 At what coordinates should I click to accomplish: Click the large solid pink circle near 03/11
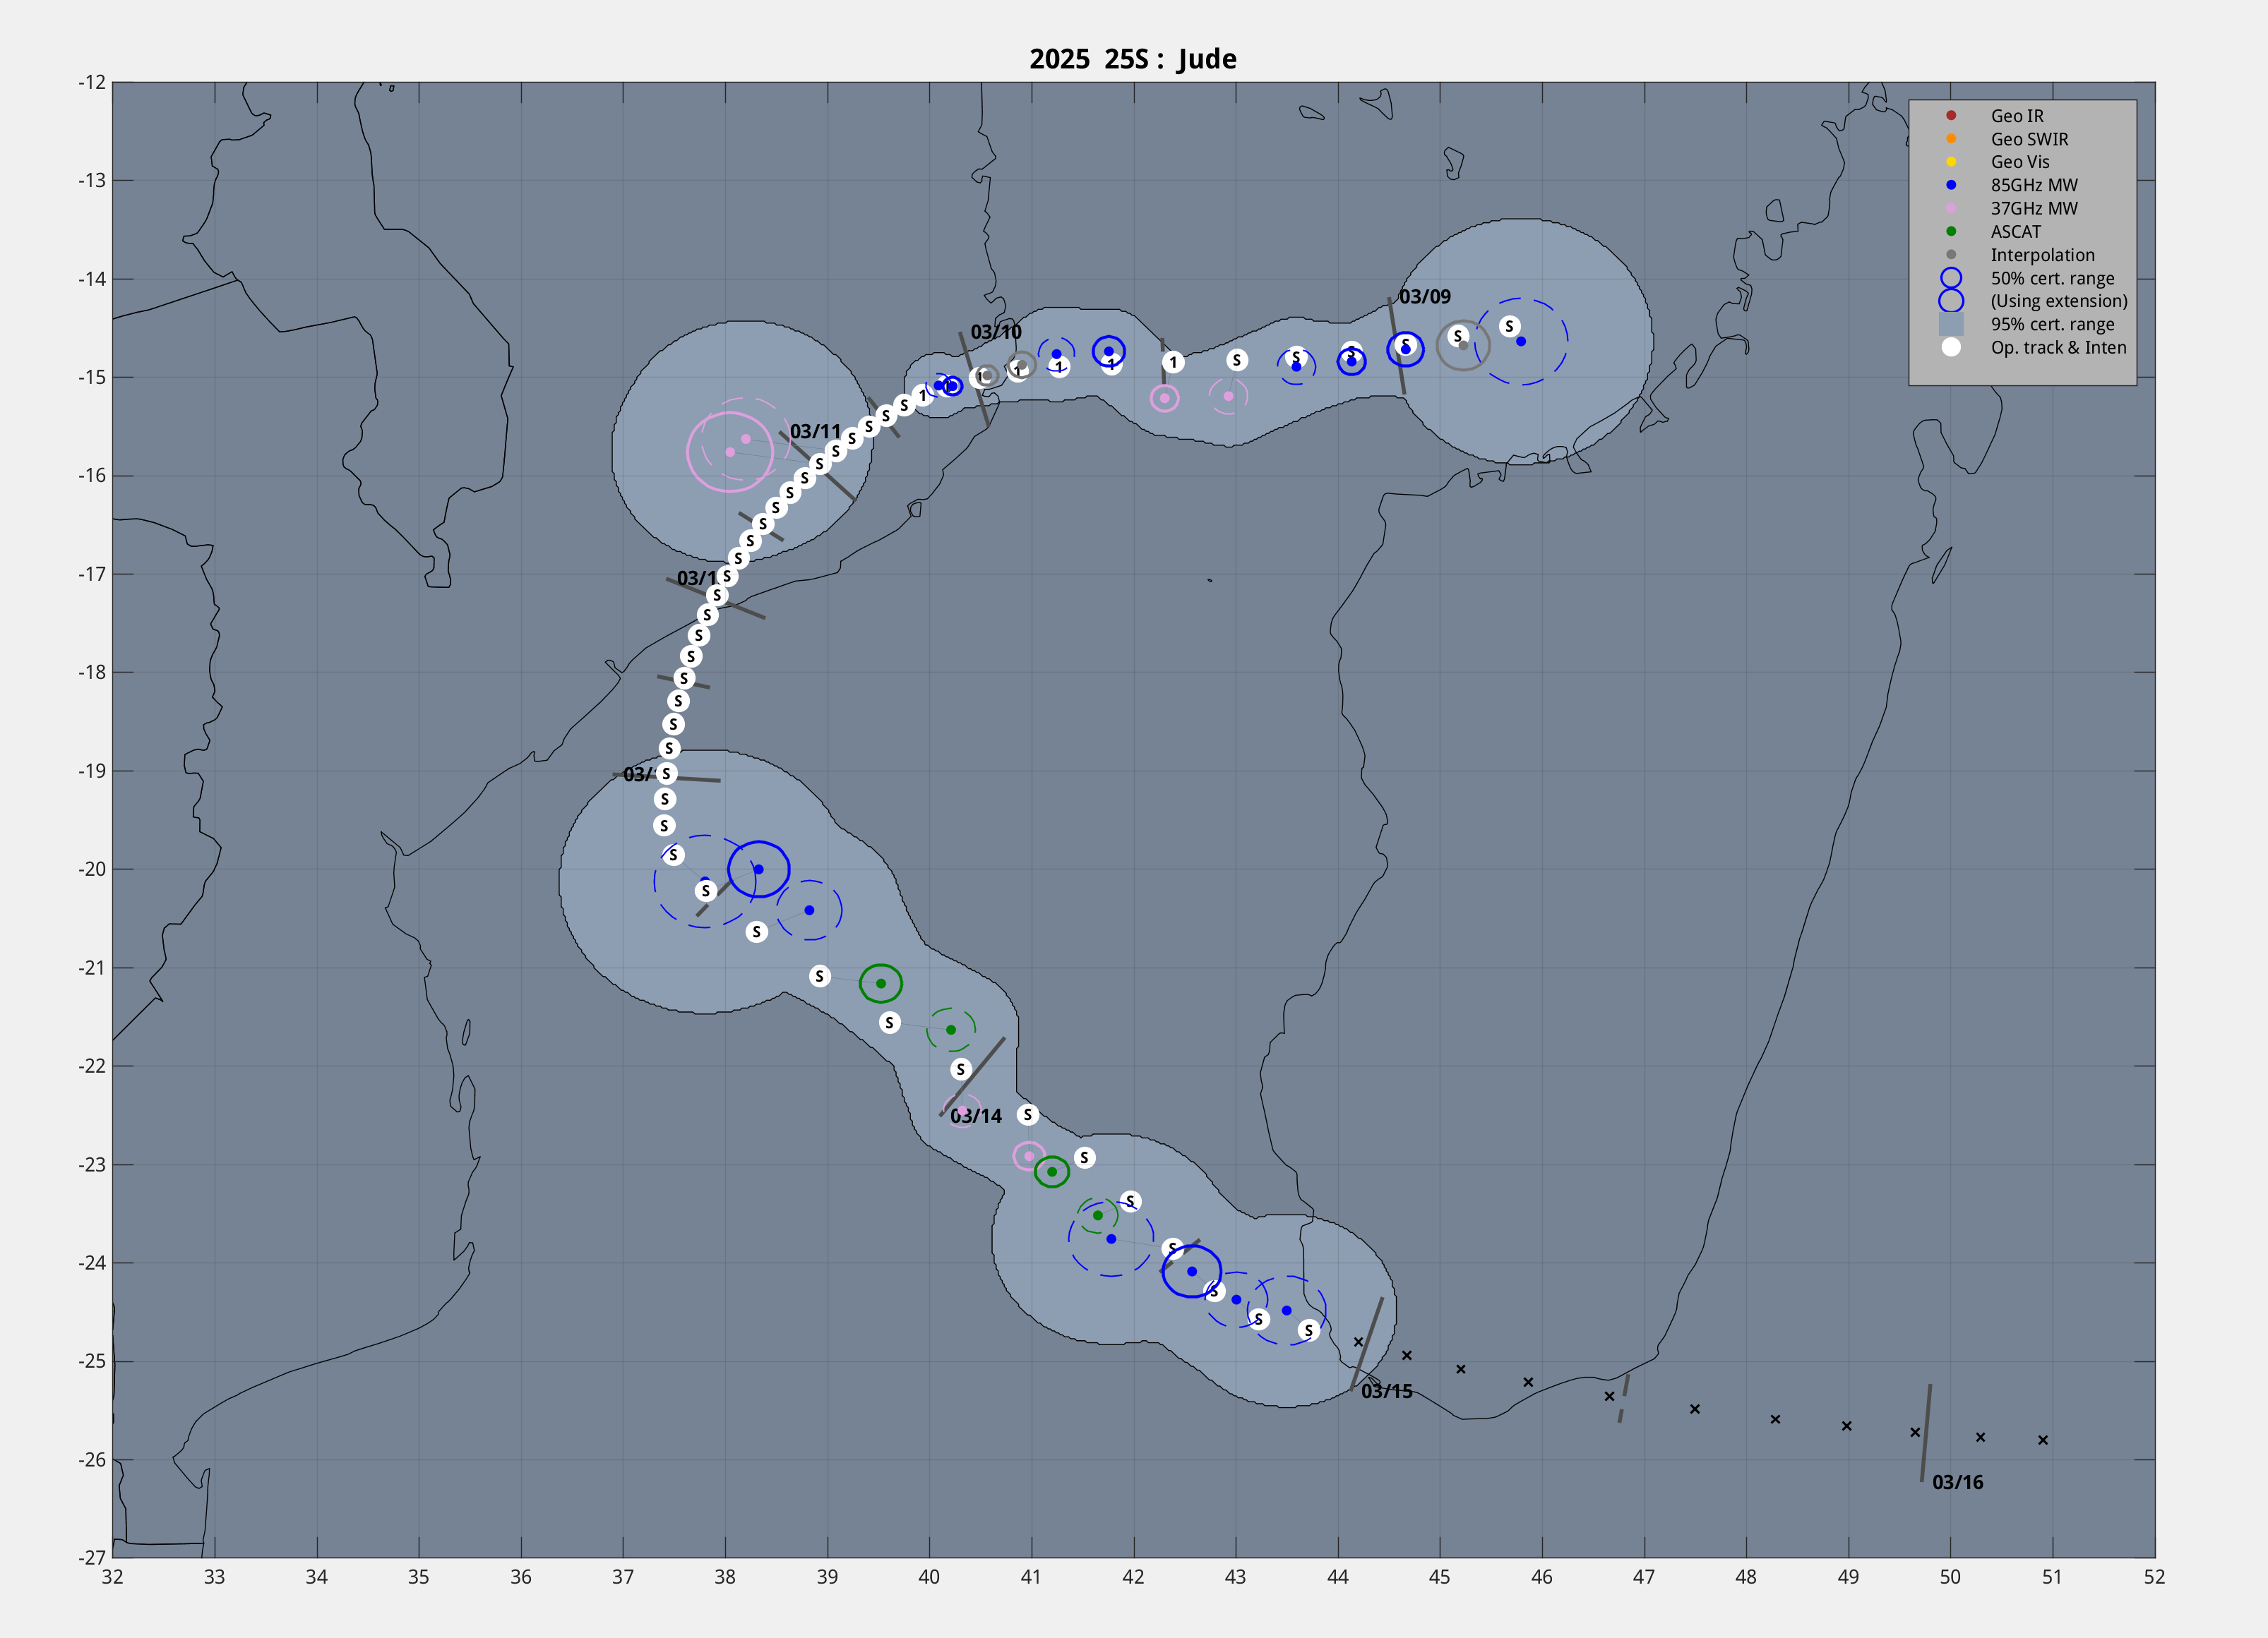point(730,452)
